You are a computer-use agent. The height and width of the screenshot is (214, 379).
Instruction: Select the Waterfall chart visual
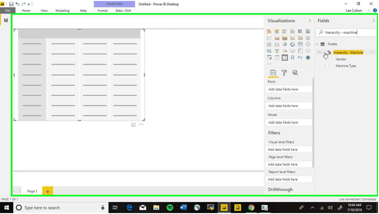(269, 44)
